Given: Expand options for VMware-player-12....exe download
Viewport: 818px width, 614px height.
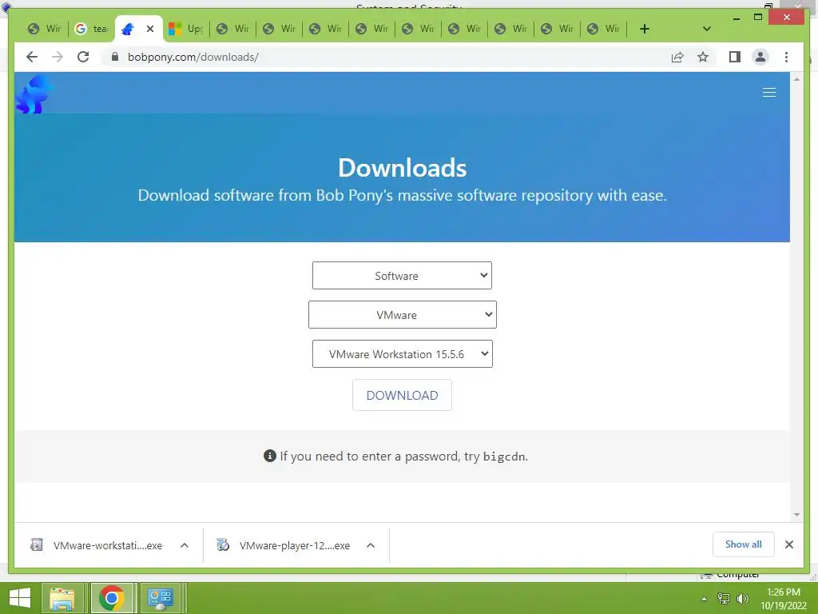Looking at the screenshot, I should coord(371,545).
